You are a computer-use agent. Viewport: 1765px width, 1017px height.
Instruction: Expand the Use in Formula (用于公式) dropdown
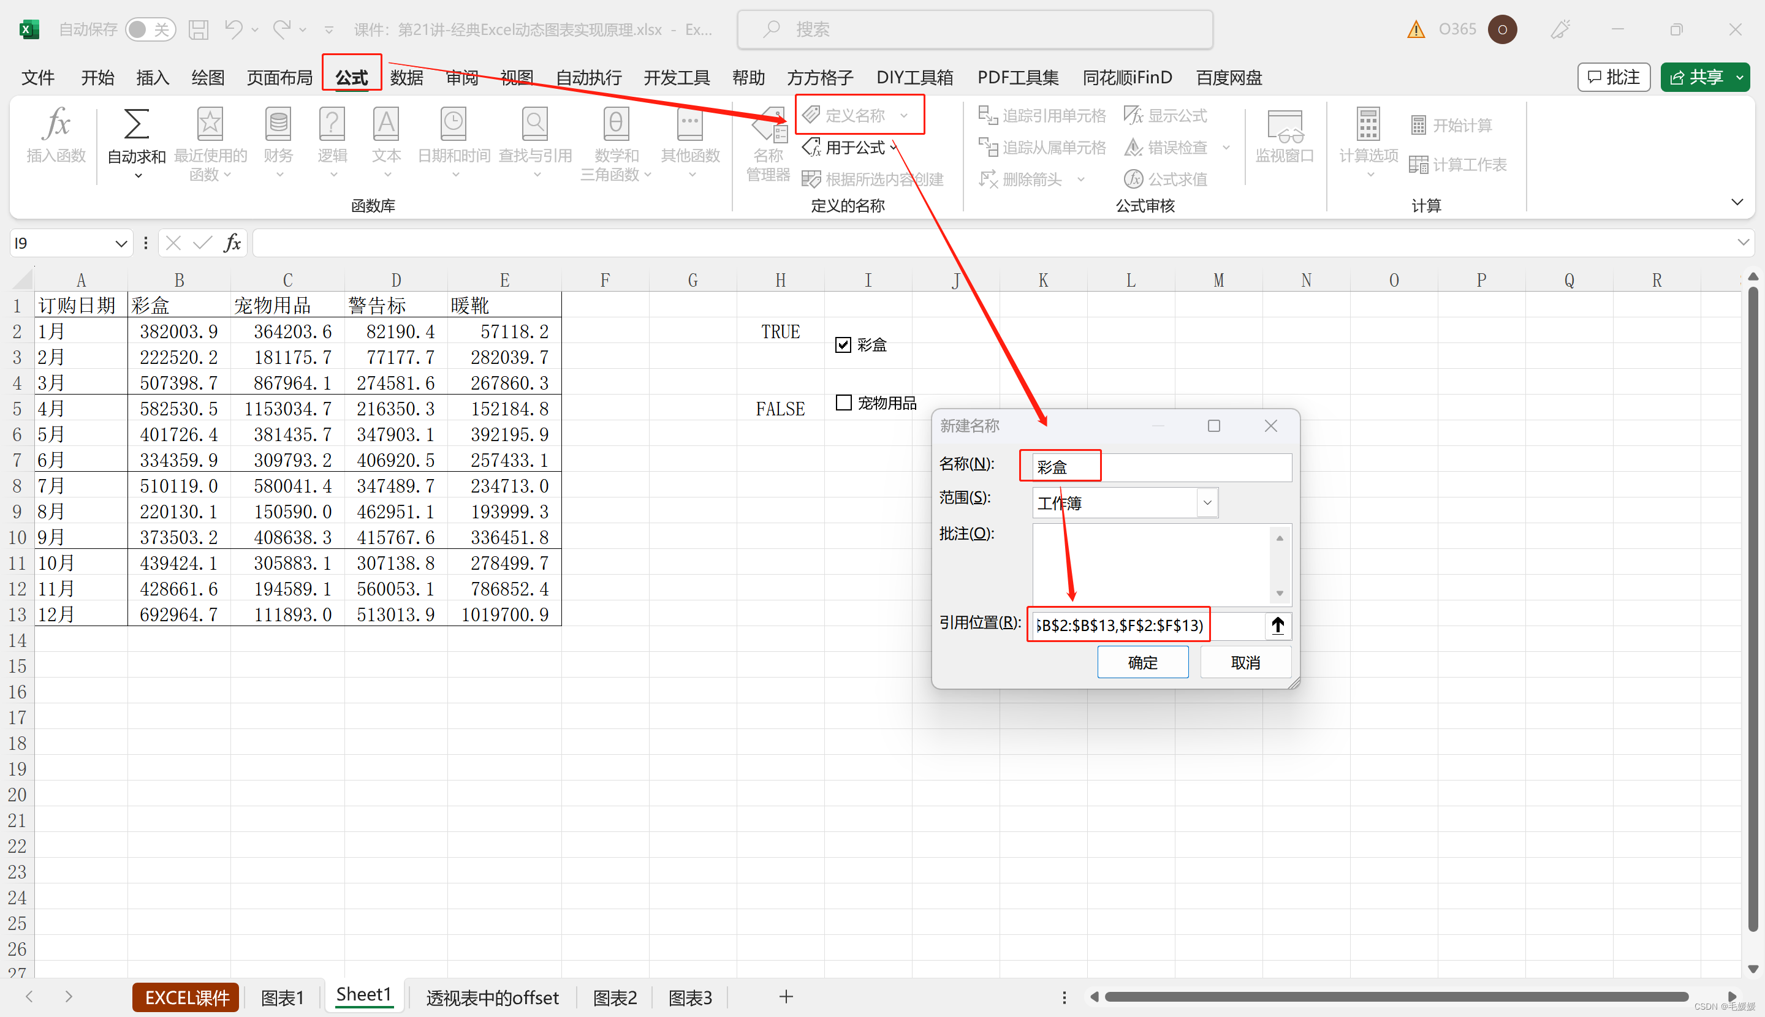pyautogui.click(x=894, y=148)
